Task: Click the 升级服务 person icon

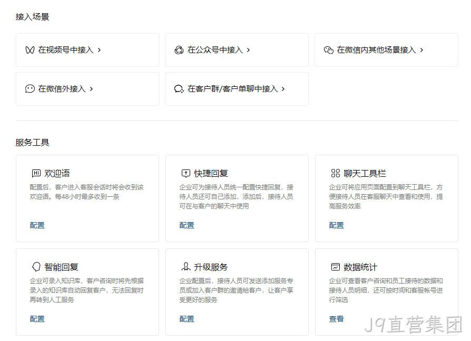Action: point(186,266)
